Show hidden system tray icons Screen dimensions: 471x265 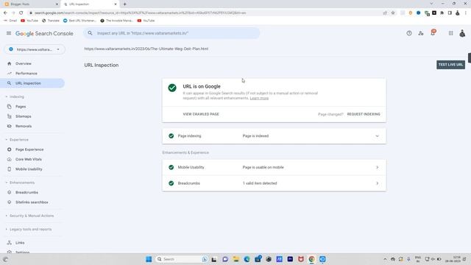385,259
